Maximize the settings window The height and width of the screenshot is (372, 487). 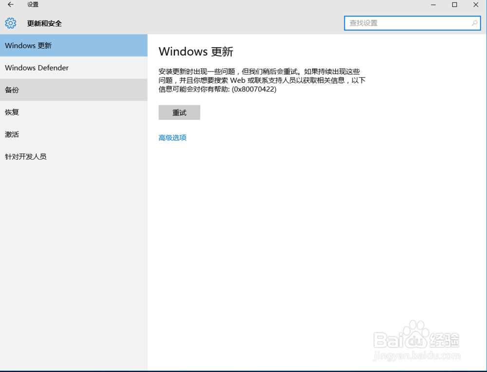454,5
